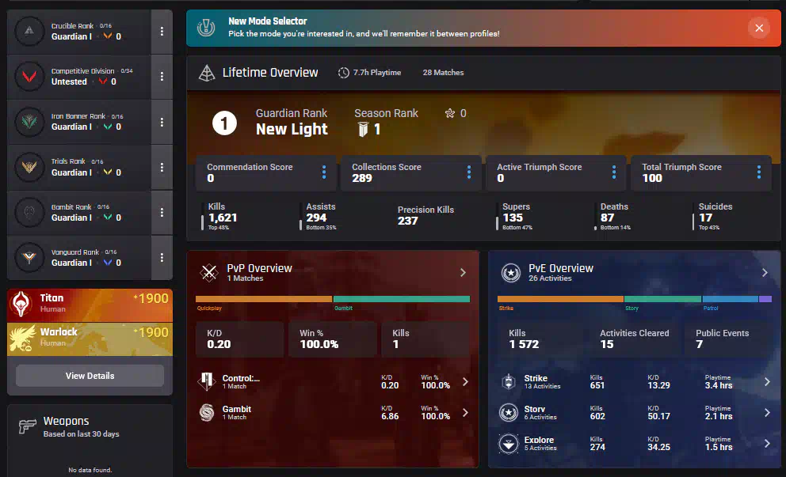This screenshot has height=477, width=786.
Task: Expand the Strike row chevron
Action: [x=767, y=382]
